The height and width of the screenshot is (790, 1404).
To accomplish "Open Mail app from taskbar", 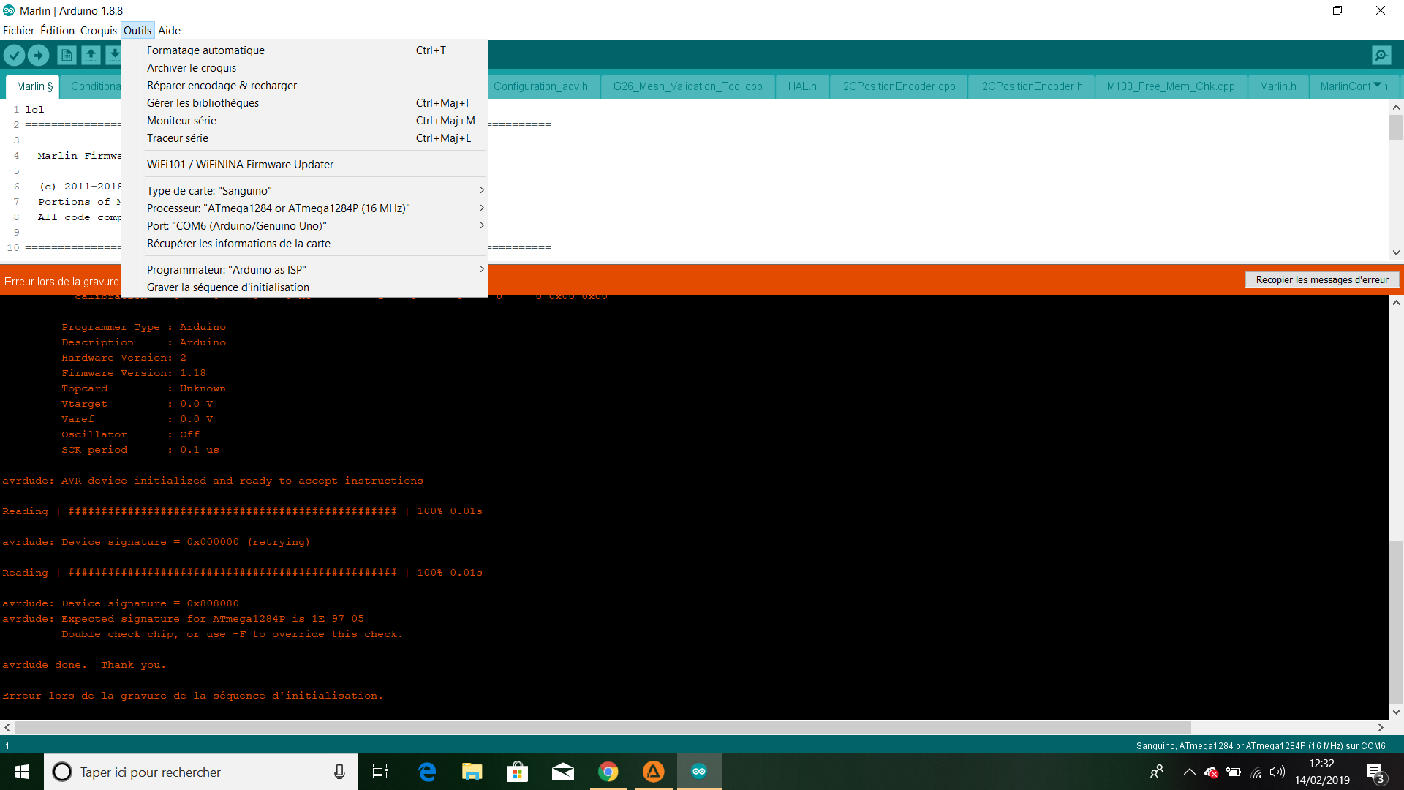I will (563, 772).
